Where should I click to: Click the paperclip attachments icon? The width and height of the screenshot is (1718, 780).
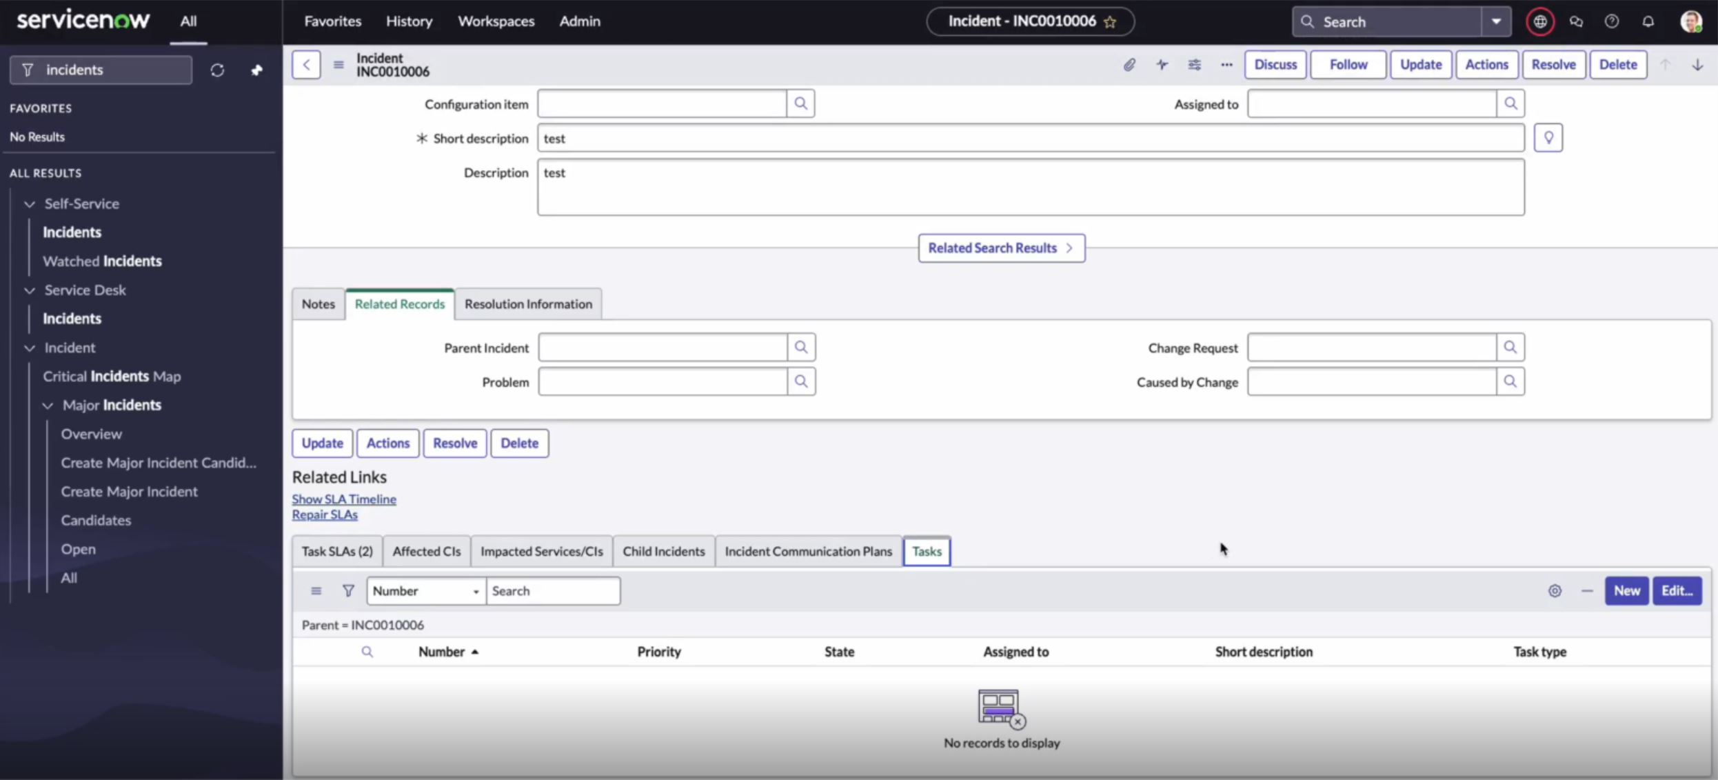click(x=1129, y=65)
